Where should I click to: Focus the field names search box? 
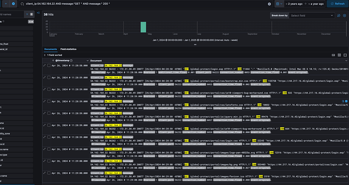click(x=12, y=14)
